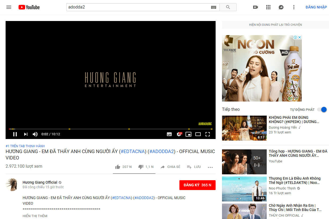The image size is (329, 219).
Task: Open Thương Em Là Điều Anh title
Action: 295,180
